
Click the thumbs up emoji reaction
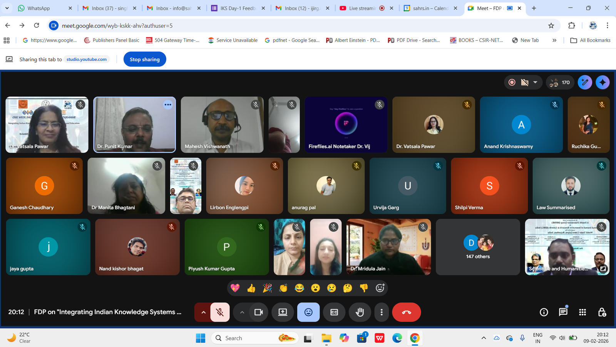pos(251,288)
